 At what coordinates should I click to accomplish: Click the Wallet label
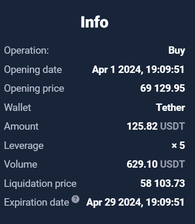point(17,107)
